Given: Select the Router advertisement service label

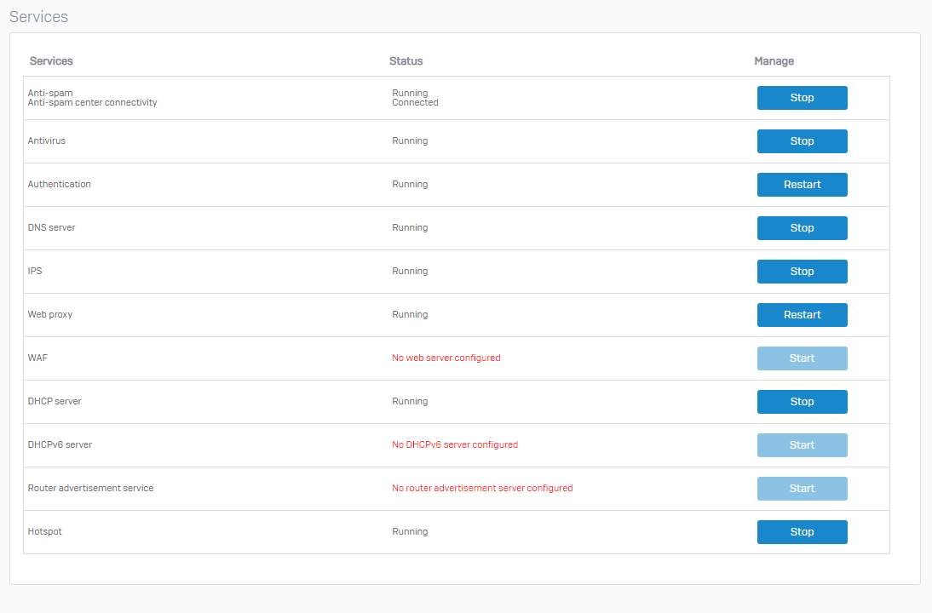Looking at the screenshot, I should pyautogui.click(x=91, y=488).
